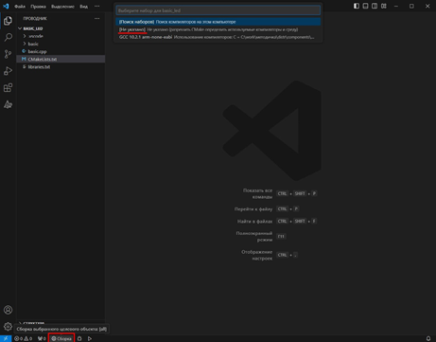Click the remote window status bar icon

[6, 338]
